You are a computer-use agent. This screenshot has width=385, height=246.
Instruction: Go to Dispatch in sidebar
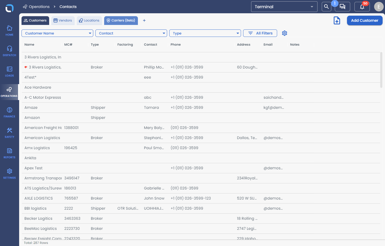click(x=10, y=51)
